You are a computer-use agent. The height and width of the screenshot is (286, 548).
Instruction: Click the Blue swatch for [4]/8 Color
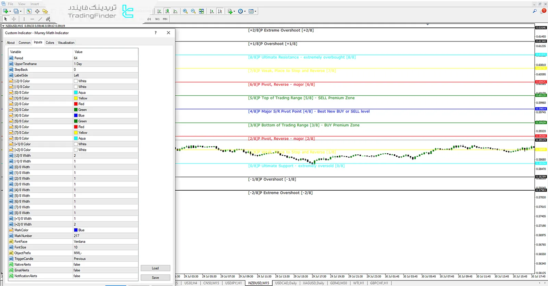pos(76,116)
